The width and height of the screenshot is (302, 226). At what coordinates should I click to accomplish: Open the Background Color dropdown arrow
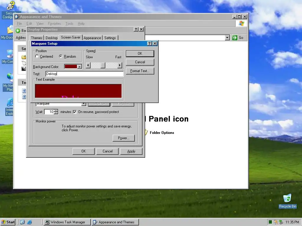(x=80, y=67)
